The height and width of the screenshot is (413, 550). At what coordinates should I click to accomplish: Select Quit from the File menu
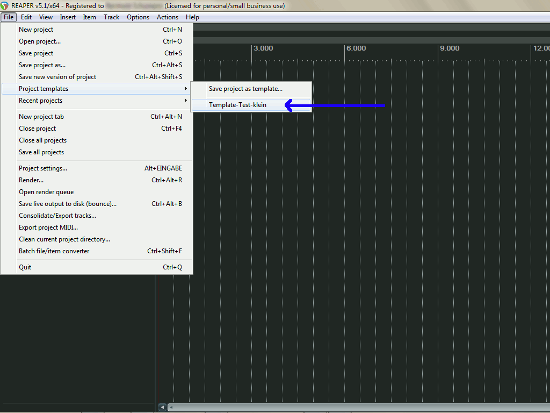97,267
